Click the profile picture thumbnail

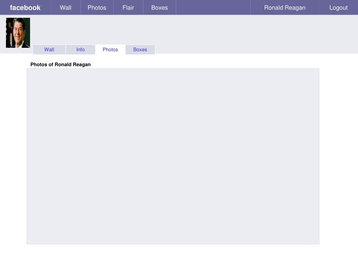click(x=18, y=33)
